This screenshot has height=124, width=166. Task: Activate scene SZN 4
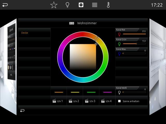pos(107,101)
